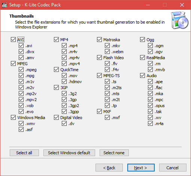Uncheck the MPEG category checkbox
This screenshot has height=176, width=191.
click(13, 64)
